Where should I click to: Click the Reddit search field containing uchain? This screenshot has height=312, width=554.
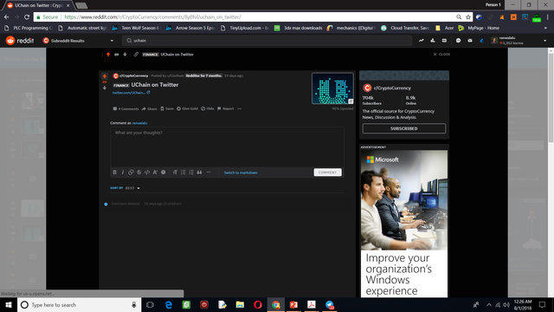point(267,41)
